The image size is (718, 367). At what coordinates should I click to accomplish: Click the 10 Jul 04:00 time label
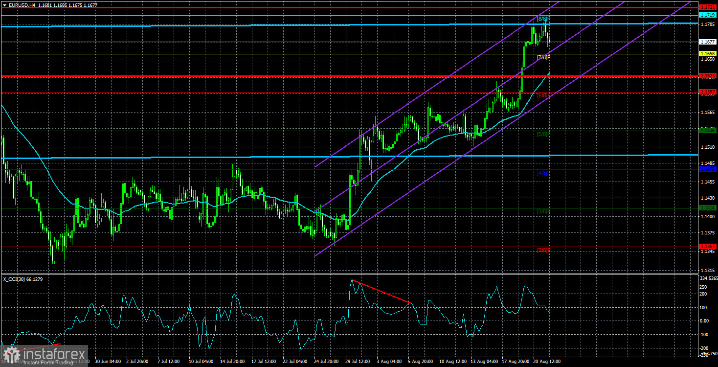point(202,362)
